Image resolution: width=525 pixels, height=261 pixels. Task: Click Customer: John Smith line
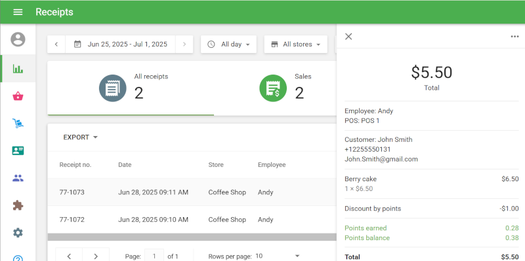(379, 139)
